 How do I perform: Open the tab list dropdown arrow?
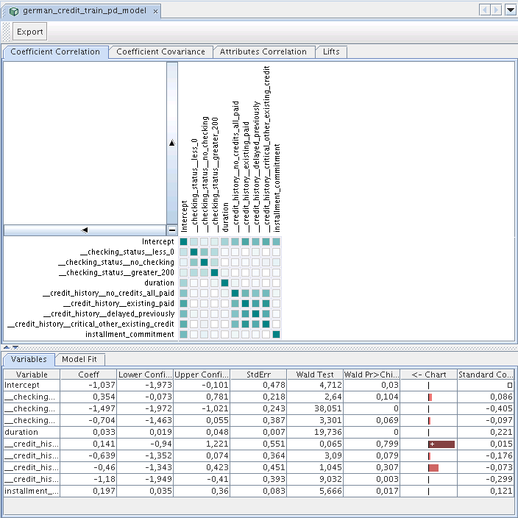511,10
